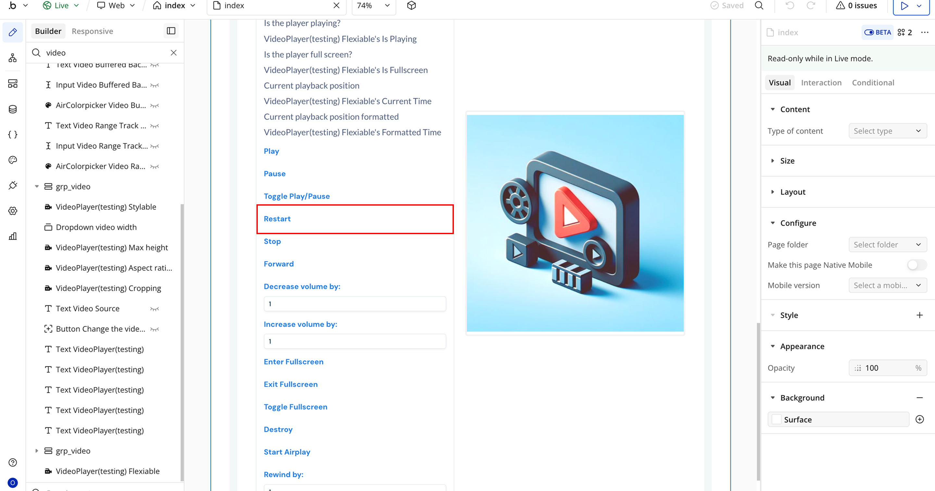Viewport: 935px width, 491px height.
Task: Open the Settings gear in sidebar
Action: pos(13,211)
